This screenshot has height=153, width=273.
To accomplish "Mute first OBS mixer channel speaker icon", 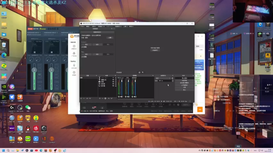I will [122, 97].
